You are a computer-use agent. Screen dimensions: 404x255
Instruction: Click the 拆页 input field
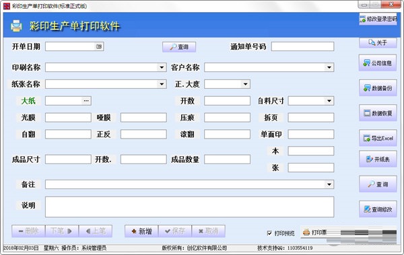tap(310, 118)
